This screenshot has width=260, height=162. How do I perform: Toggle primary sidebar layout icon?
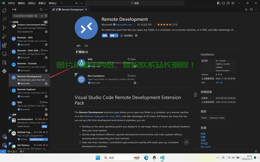[218, 3]
